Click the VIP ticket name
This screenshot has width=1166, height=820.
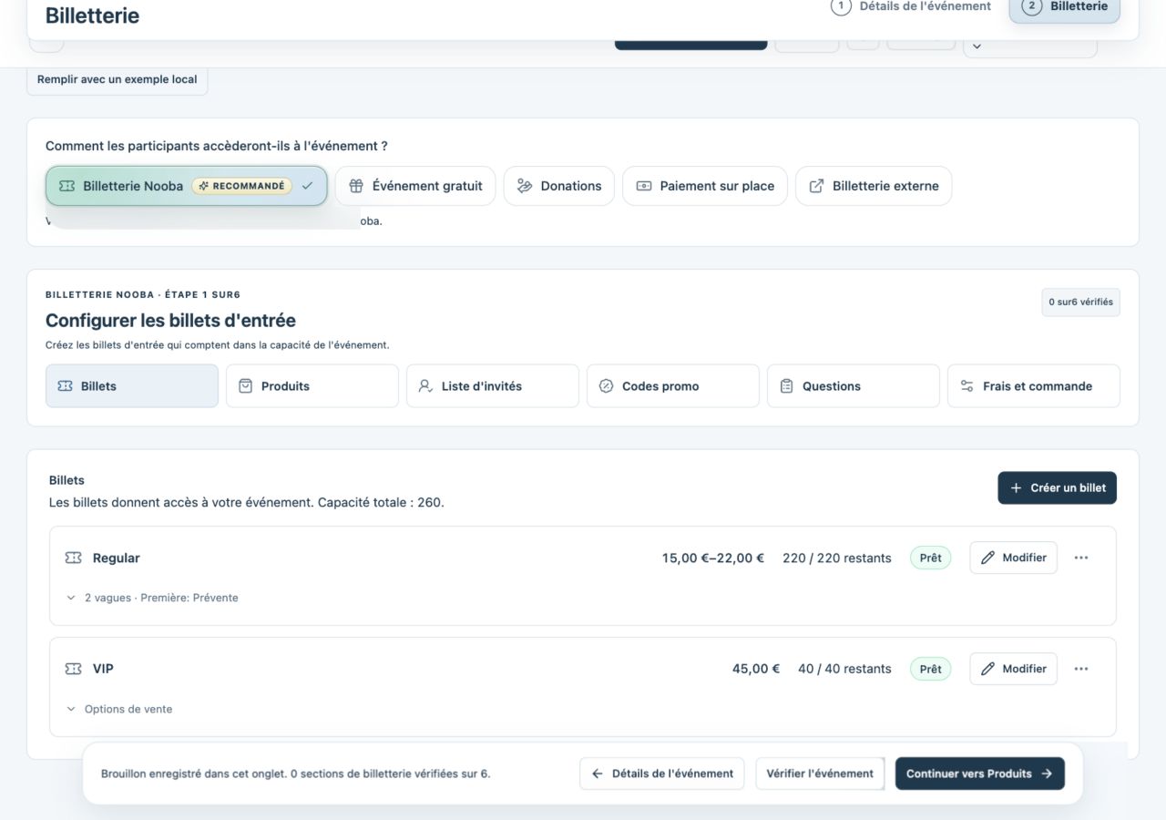[x=103, y=669]
